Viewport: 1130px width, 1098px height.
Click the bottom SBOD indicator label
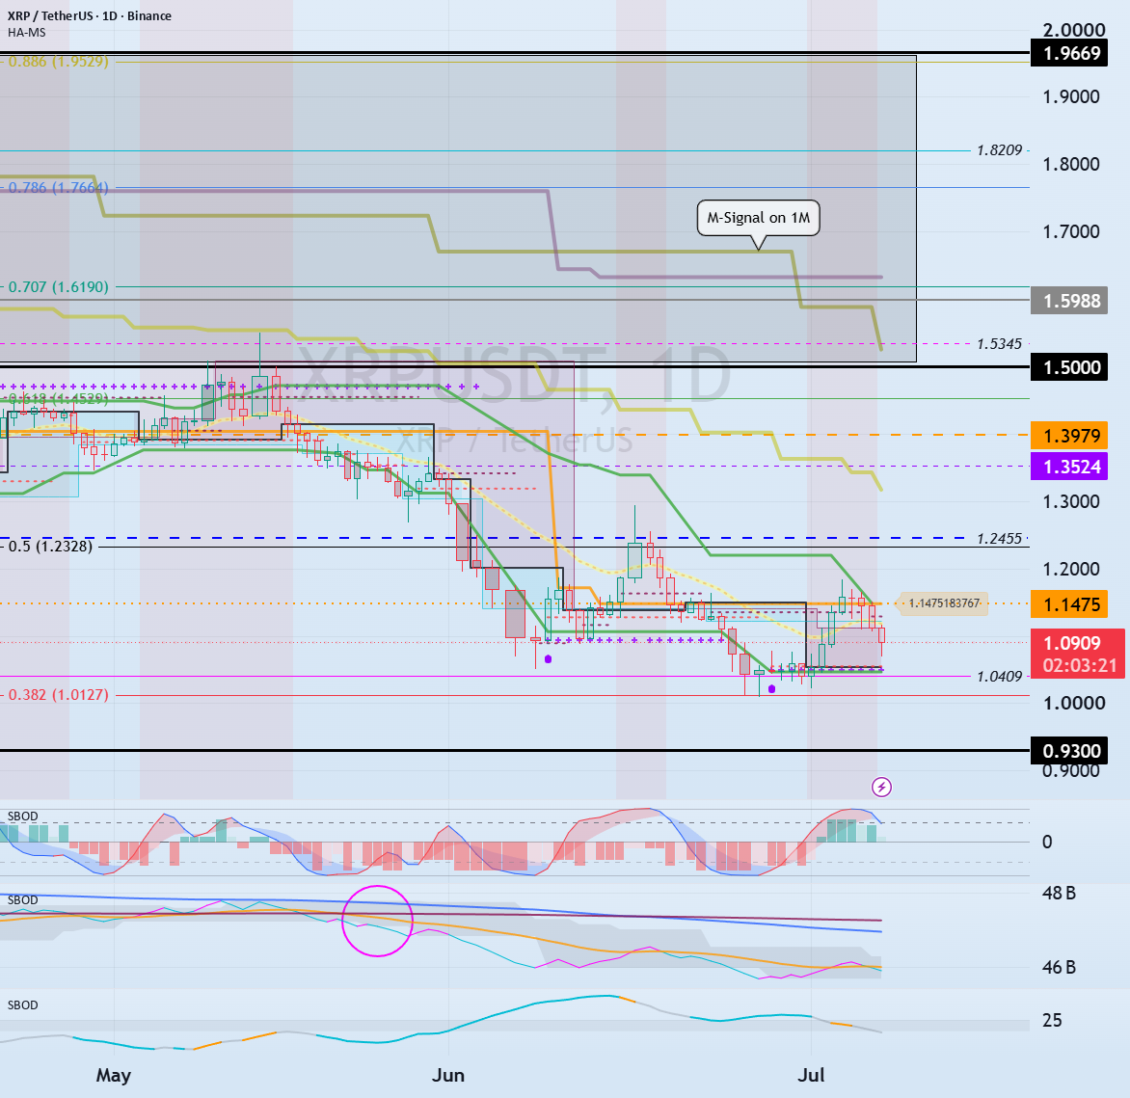(22, 1005)
